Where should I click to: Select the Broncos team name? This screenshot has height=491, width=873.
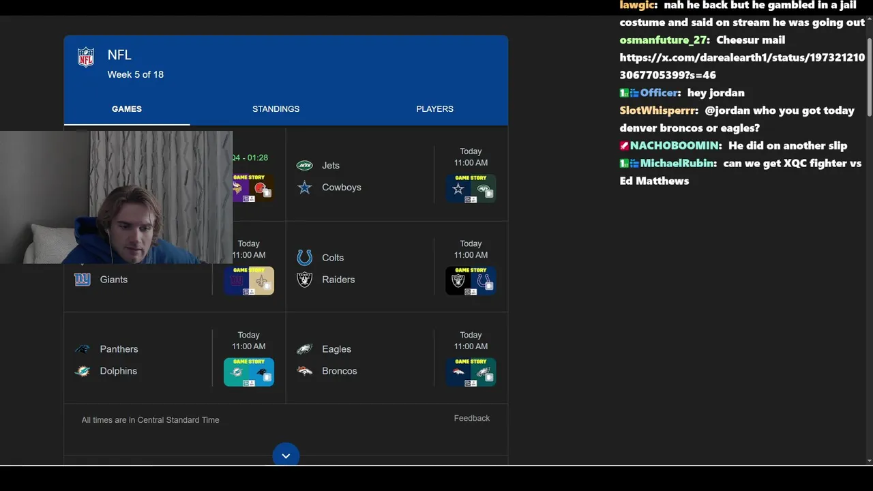pos(340,370)
